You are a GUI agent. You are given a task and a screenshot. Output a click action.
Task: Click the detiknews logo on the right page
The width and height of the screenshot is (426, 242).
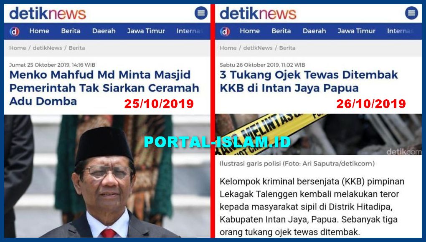tap(258, 13)
